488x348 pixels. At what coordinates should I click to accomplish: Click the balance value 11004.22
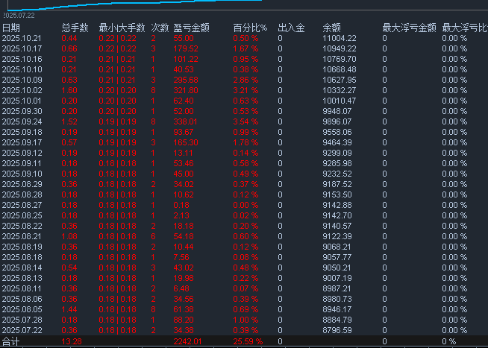340,38
